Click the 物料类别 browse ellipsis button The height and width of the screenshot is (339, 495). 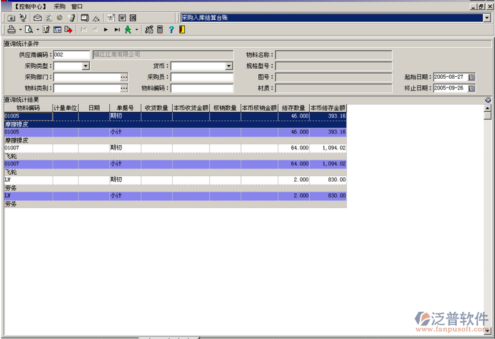click(x=124, y=89)
